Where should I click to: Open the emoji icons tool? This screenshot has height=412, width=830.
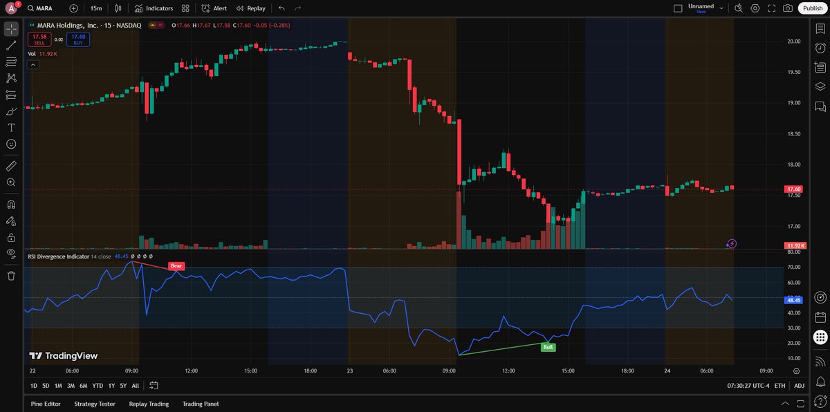point(11,144)
